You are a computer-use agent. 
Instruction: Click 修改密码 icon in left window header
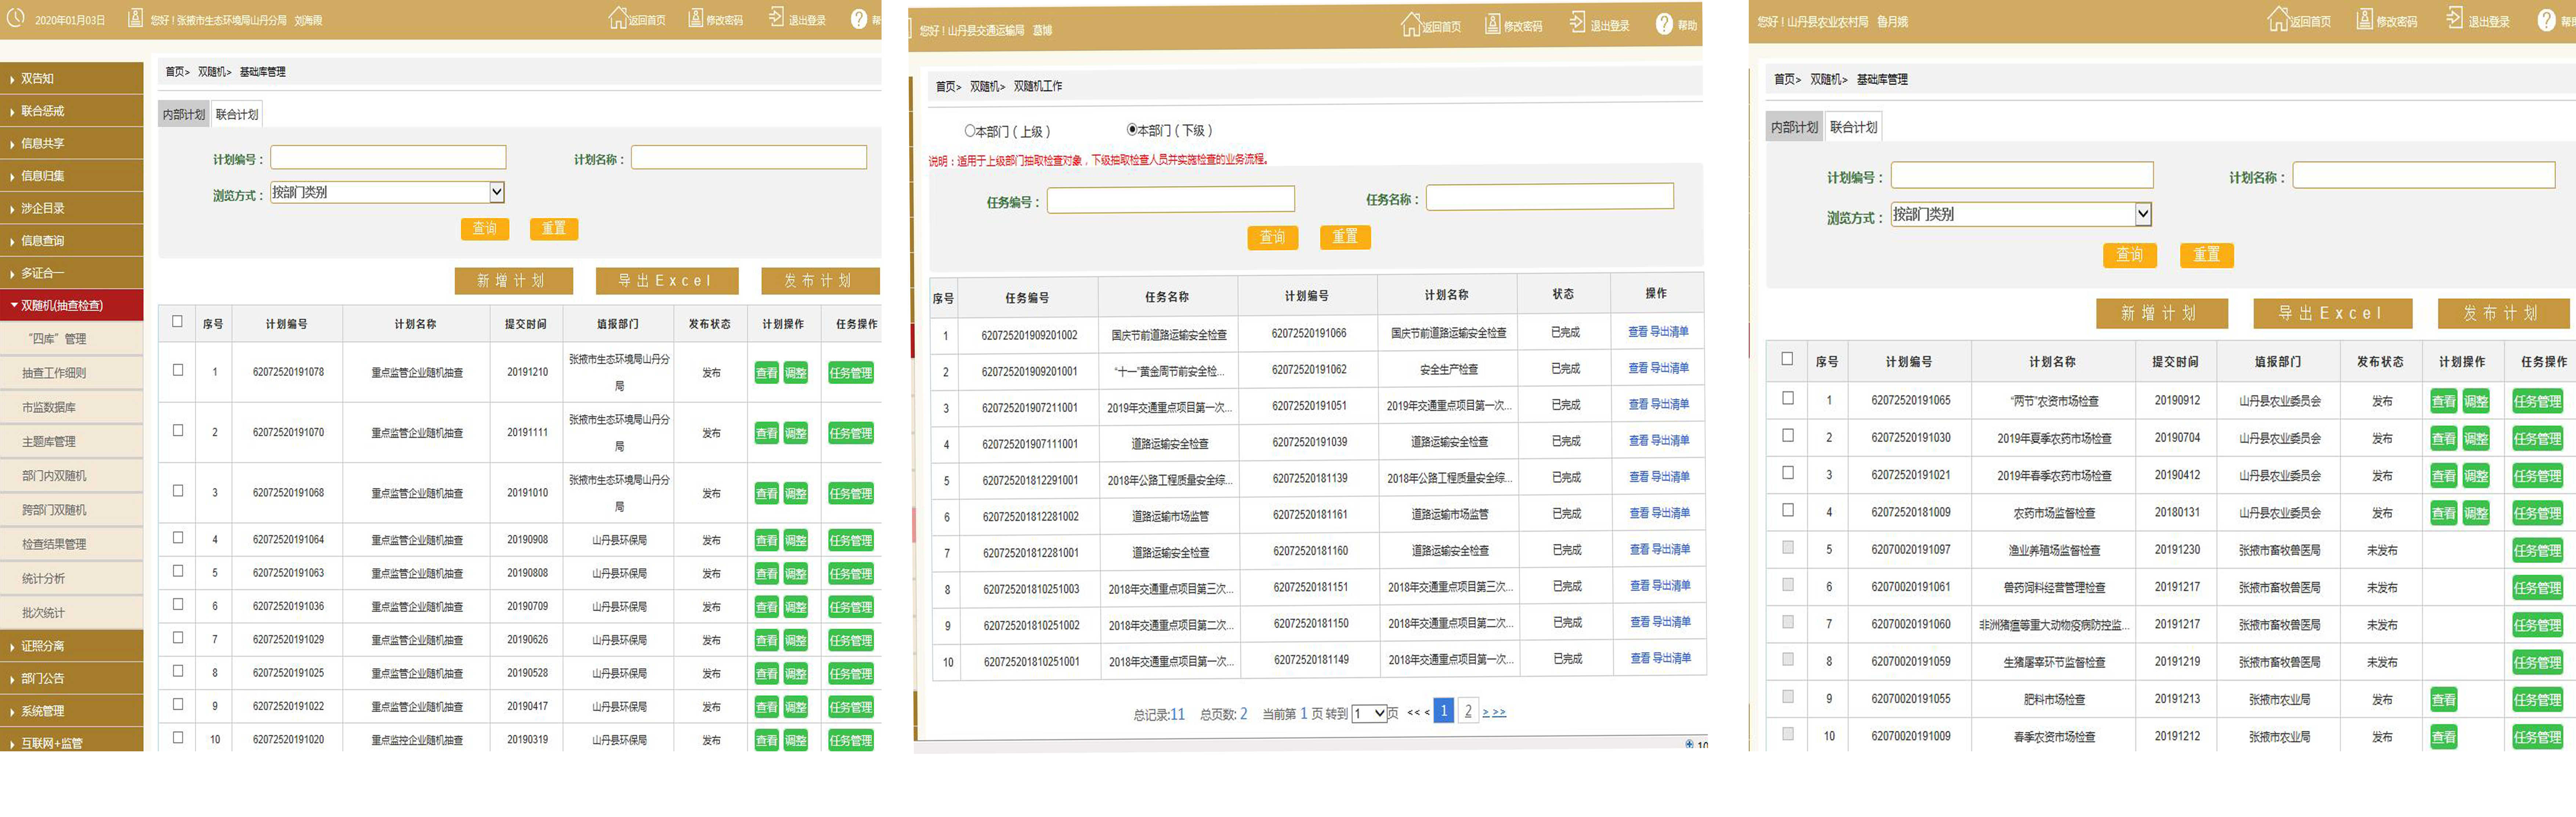click(x=696, y=18)
